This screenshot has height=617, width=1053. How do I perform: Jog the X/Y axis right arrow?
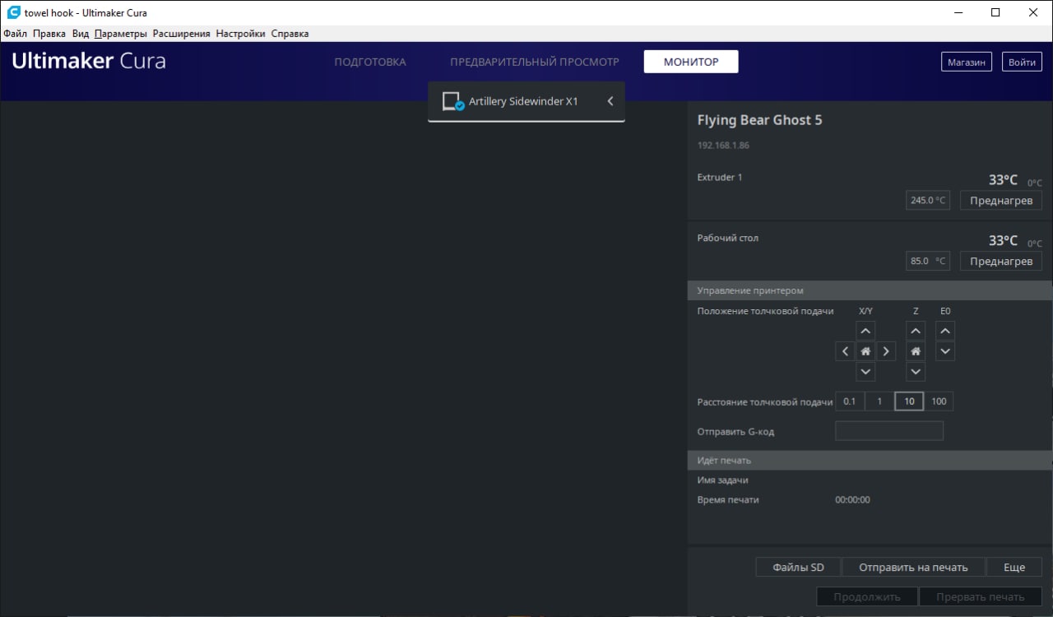click(x=885, y=351)
